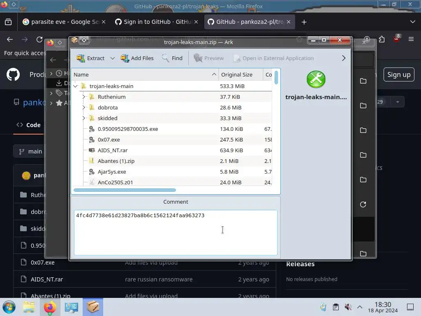Click inside the archive Comment text box
Viewport: 421px width, 316px height.
176,232
